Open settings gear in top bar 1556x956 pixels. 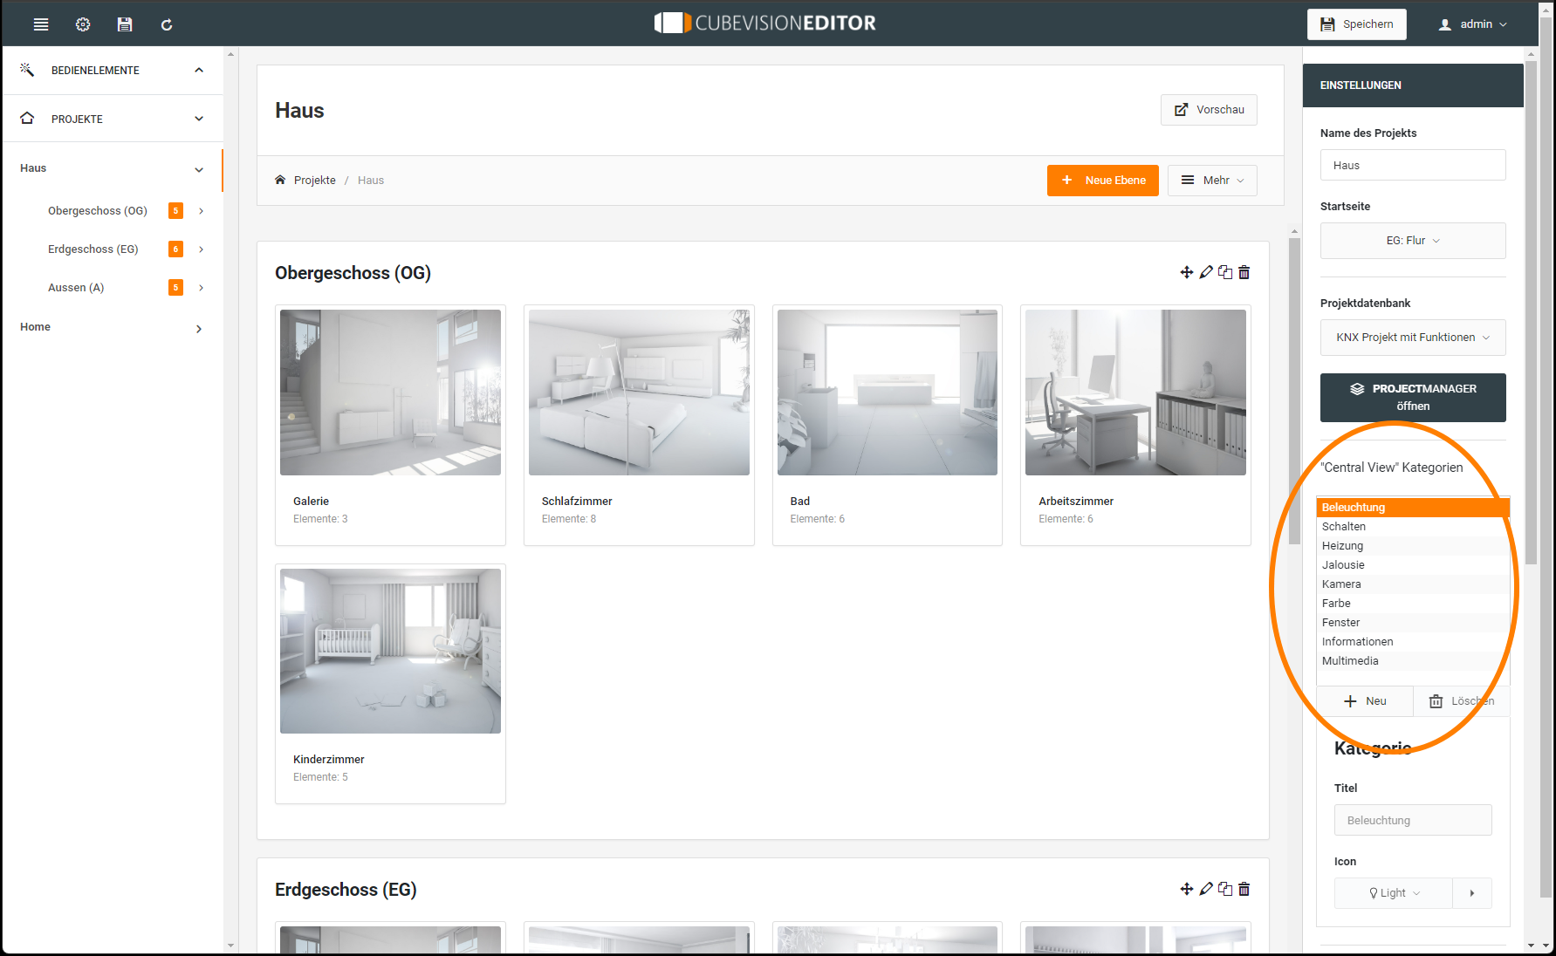(x=83, y=24)
